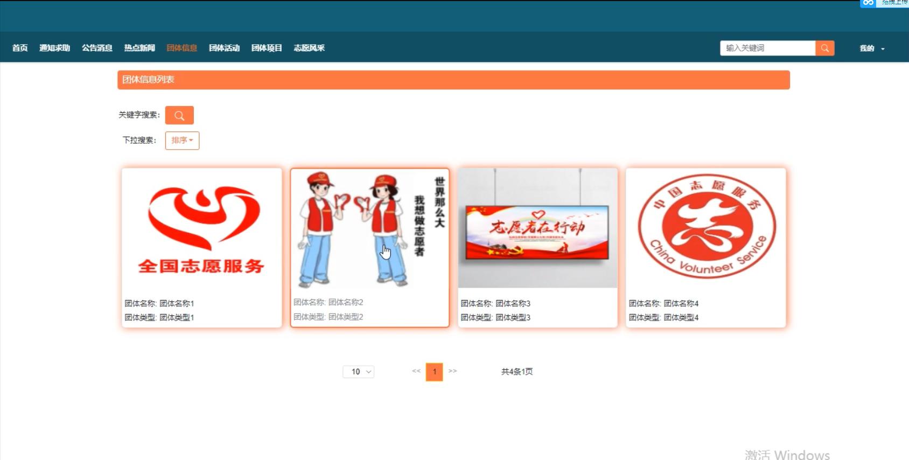Image resolution: width=909 pixels, height=460 pixels.
Task: Click text 团体名称: 团体名称4
Action: pyautogui.click(x=663, y=304)
